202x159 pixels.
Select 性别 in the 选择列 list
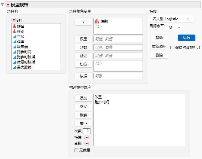(36, 32)
